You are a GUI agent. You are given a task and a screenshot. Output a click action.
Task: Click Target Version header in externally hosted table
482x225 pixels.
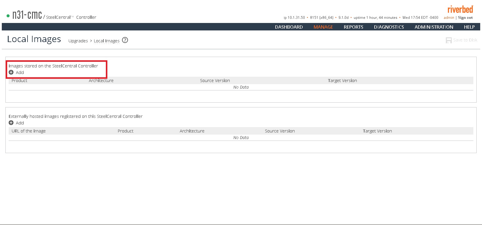coord(377,131)
